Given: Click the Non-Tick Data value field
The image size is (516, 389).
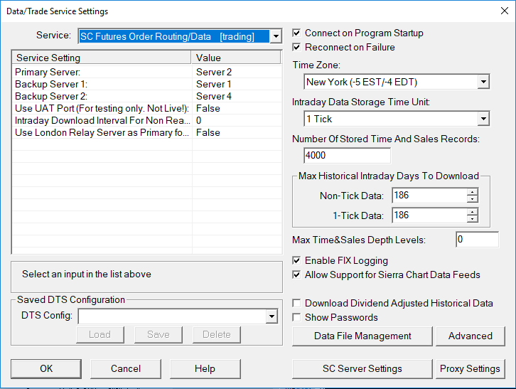Looking at the screenshot, I should (x=429, y=196).
